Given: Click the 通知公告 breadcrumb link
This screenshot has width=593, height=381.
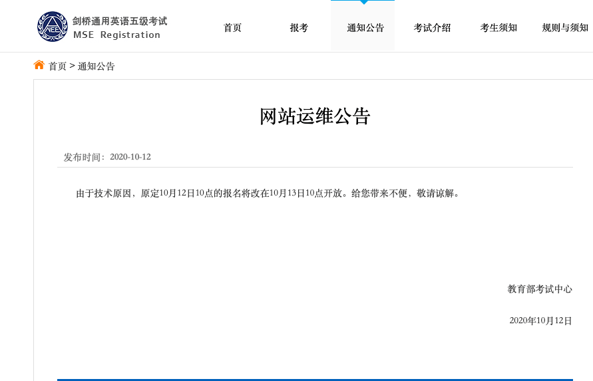Looking at the screenshot, I should pyautogui.click(x=96, y=66).
